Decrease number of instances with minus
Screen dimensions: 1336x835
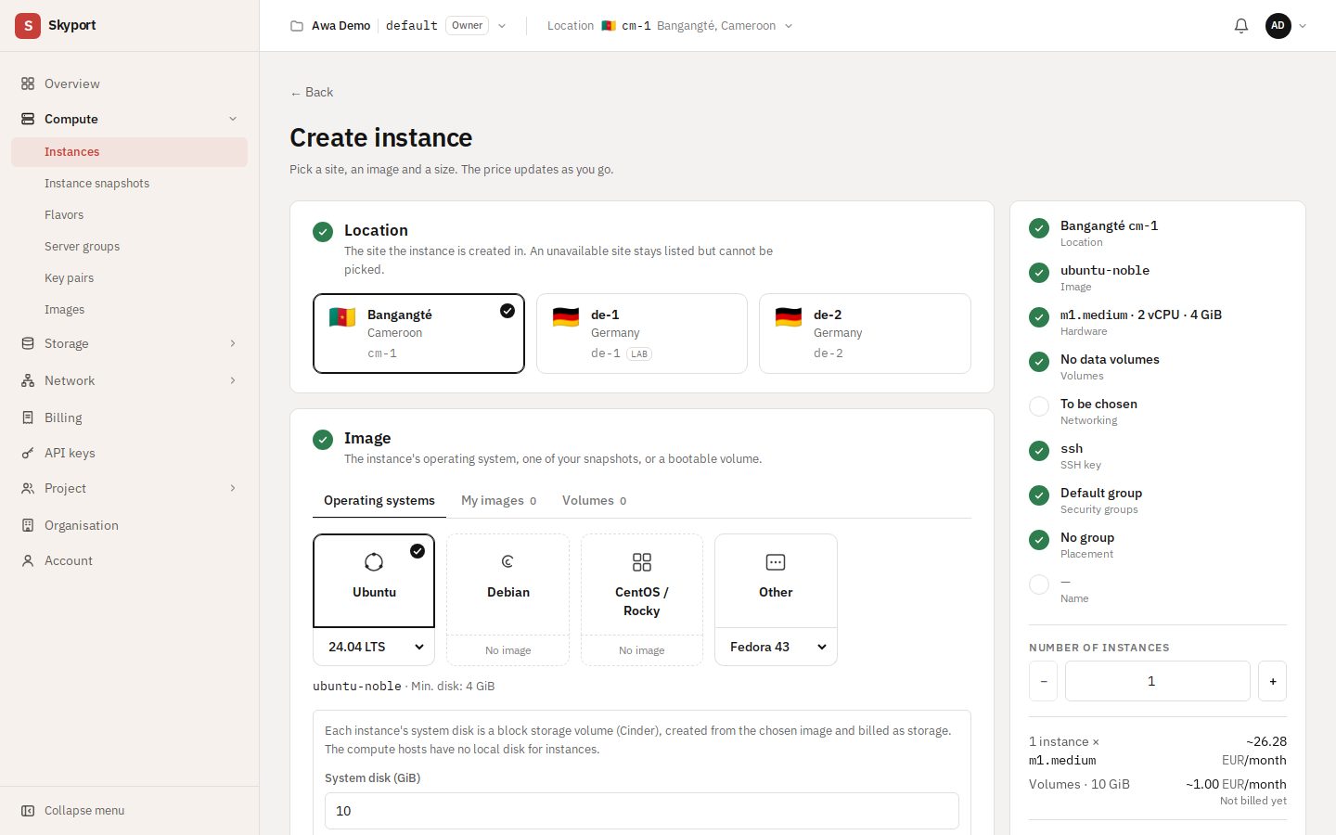[x=1043, y=681]
